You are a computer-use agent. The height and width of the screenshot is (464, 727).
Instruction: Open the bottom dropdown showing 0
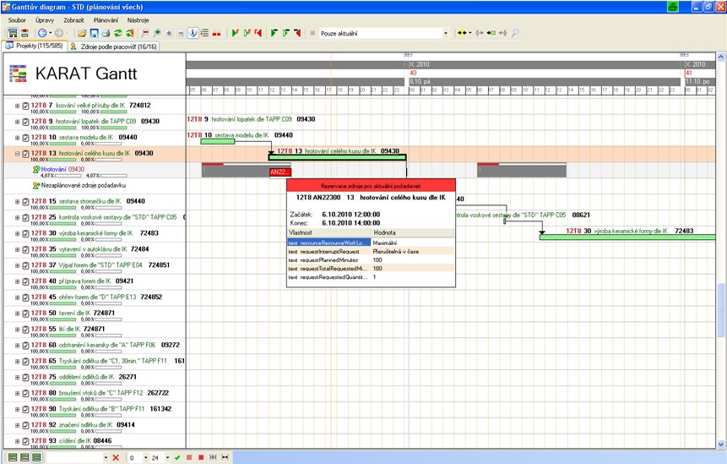point(145,457)
